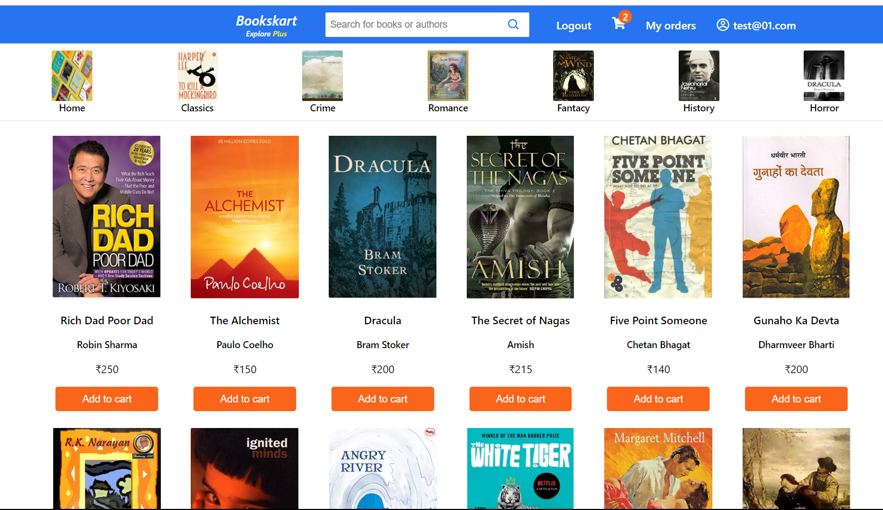883x510 pixels.
Task: Click Logout in the header
Action: [574, 25]
